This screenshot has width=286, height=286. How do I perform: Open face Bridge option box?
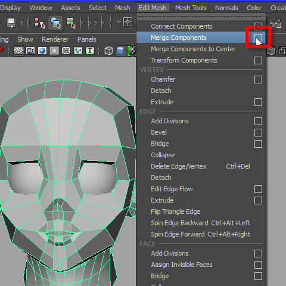[258, 276]
